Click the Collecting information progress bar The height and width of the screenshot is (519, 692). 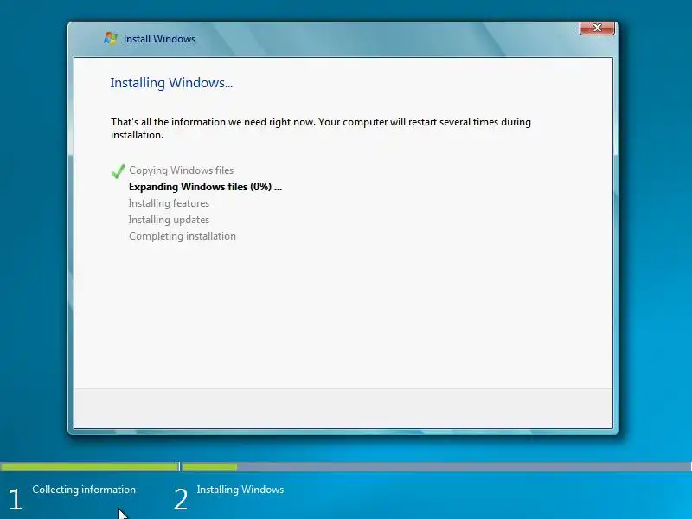90,466
